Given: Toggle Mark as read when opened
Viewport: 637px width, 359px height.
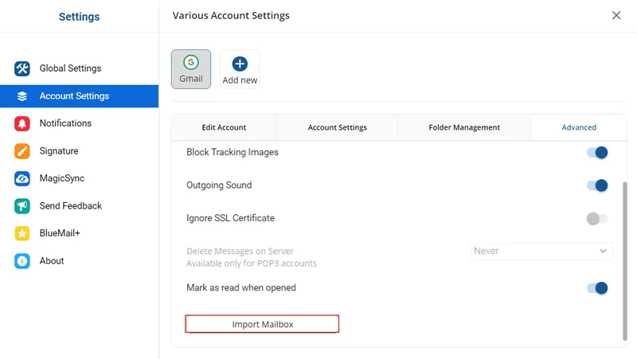Looking at the screenshot, I should pyautogui.click(x=597, y=288).
